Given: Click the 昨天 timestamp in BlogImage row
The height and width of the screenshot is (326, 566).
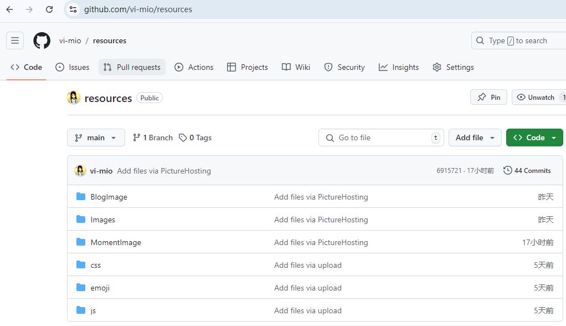Looking at the screenshot, I should point(546,197).
